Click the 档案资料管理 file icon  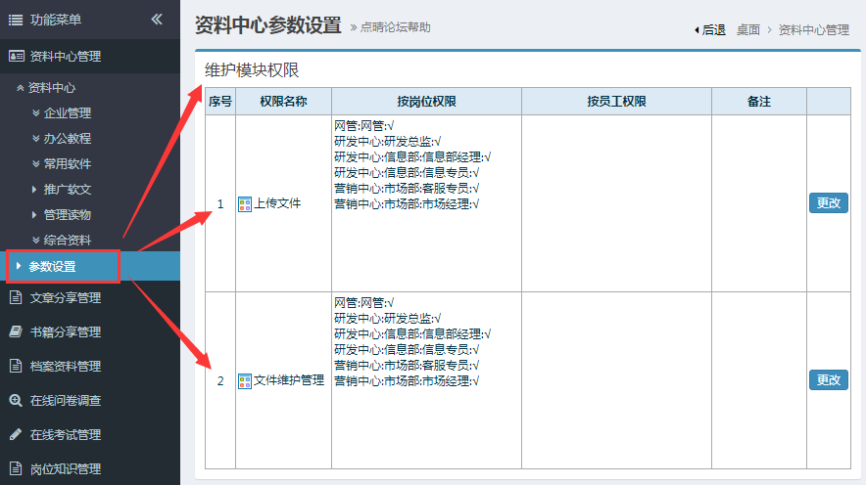(16, 366)
